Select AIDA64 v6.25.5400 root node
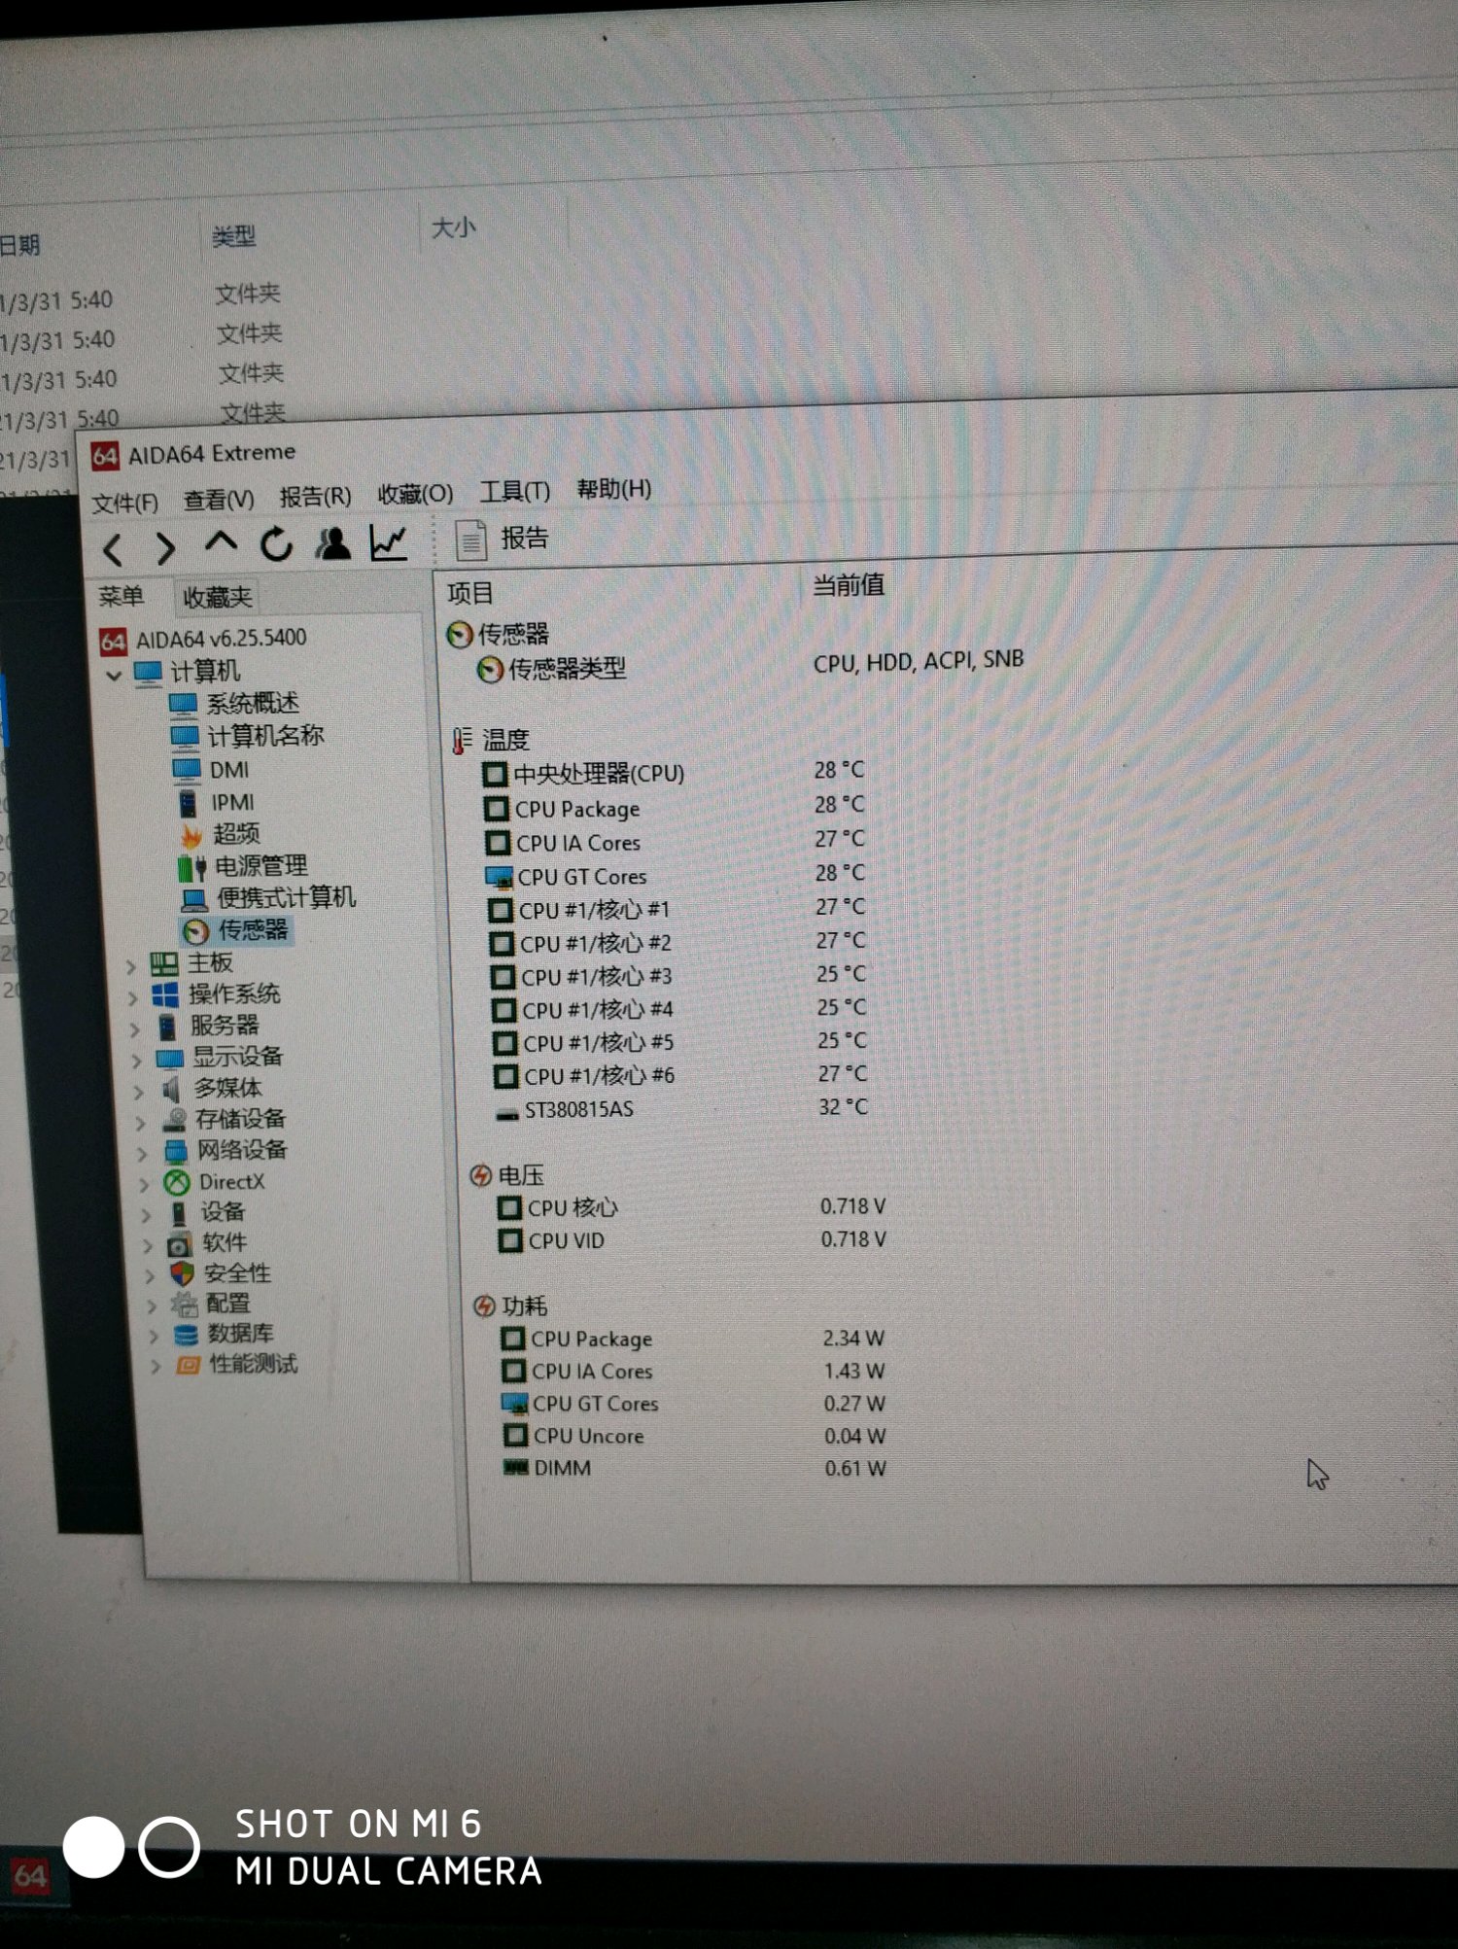The width and height of the screenshot is (1458, 1949). tap(203, 639)
